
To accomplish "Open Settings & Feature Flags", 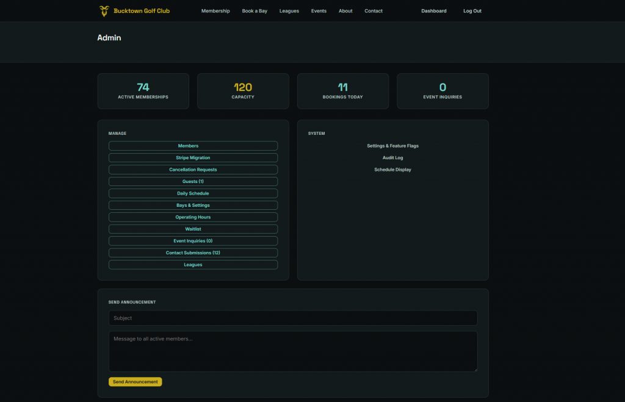I will pos(392,146).
